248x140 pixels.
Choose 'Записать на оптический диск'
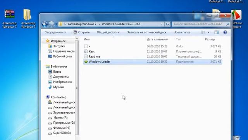pos(146,32)
